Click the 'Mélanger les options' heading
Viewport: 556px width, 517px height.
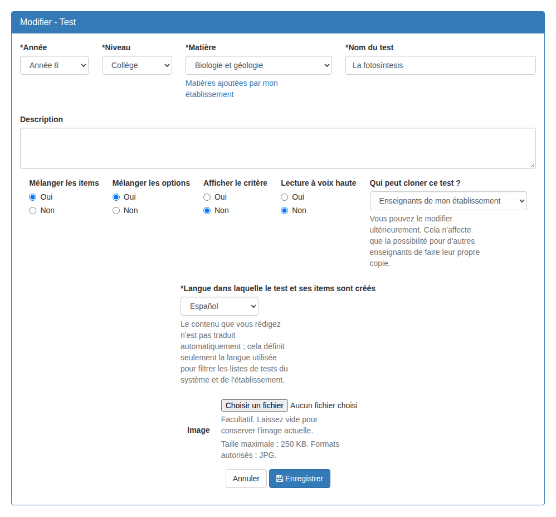tap(151, 183)
